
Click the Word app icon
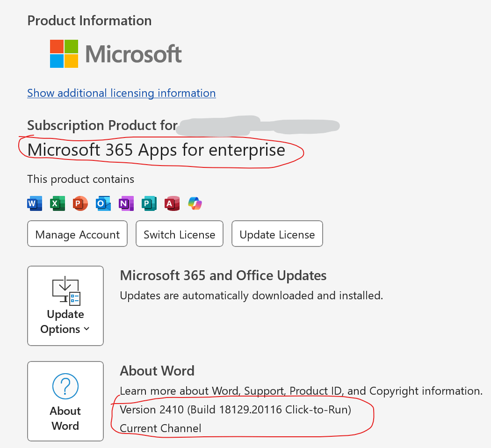35,203
